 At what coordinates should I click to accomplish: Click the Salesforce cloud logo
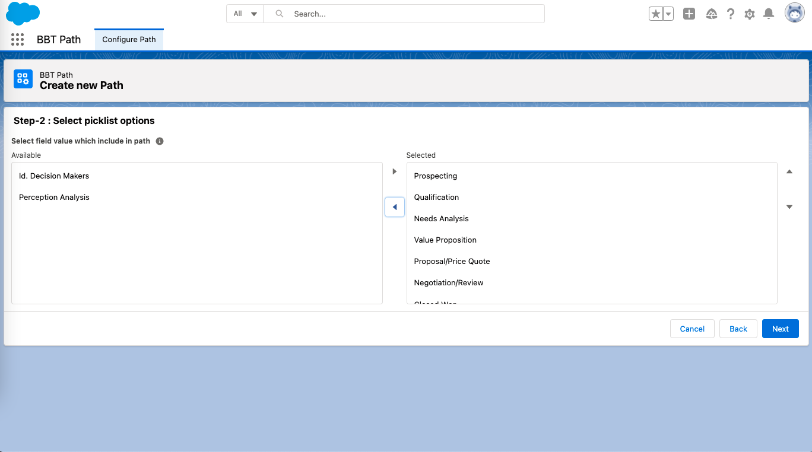pos(23,13)
